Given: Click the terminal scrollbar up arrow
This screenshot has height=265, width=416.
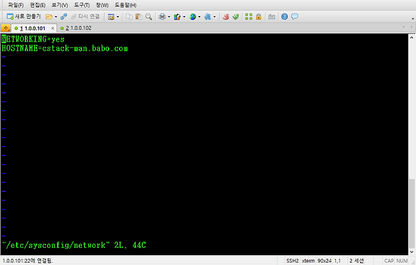Looking at the screenshot, I should 411,37.
